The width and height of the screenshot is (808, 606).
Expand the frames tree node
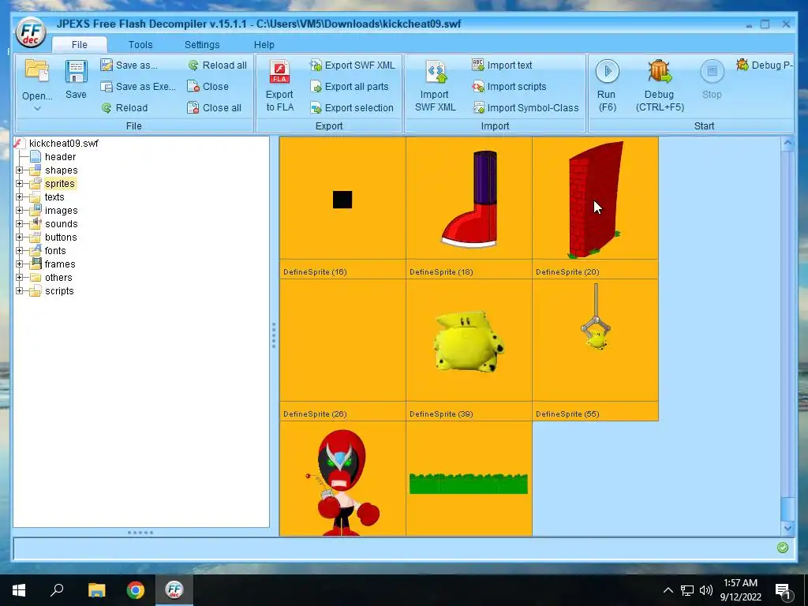click(x=19, y=264)
